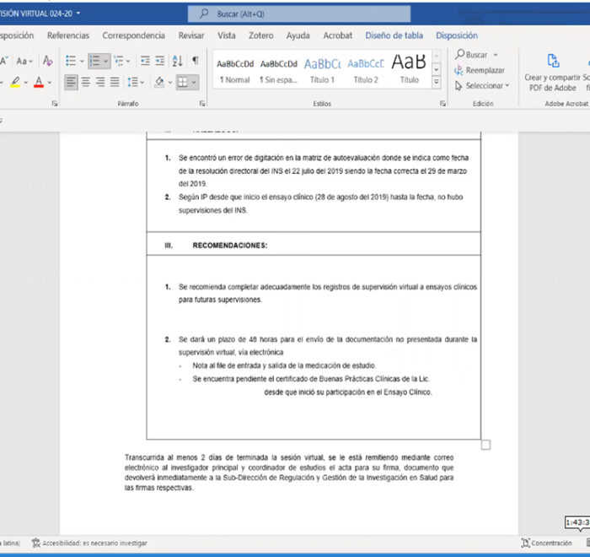
Task: Clear all formatting icon
Action: point(47,61)
